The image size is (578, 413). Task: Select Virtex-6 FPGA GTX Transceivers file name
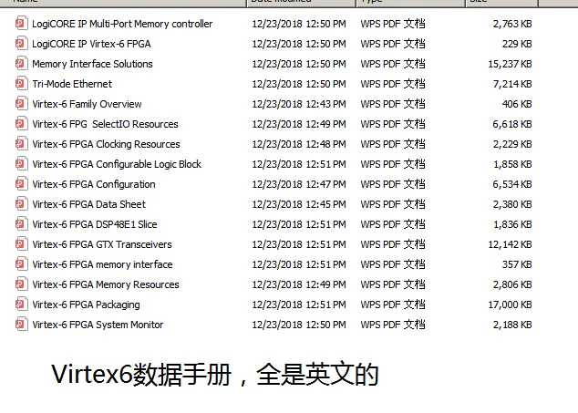102,244
